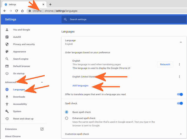Image resolution: width=187 pixels, height=139 pixels.
Task: Go back with the browser back arrow
Action: (x=5, y=11)
